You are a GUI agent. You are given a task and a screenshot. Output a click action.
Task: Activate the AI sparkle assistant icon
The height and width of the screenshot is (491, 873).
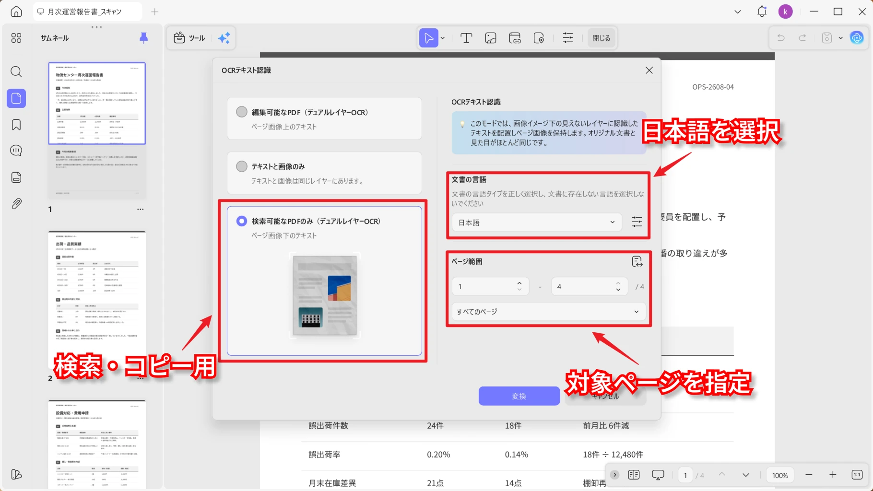tap(224, 38)
